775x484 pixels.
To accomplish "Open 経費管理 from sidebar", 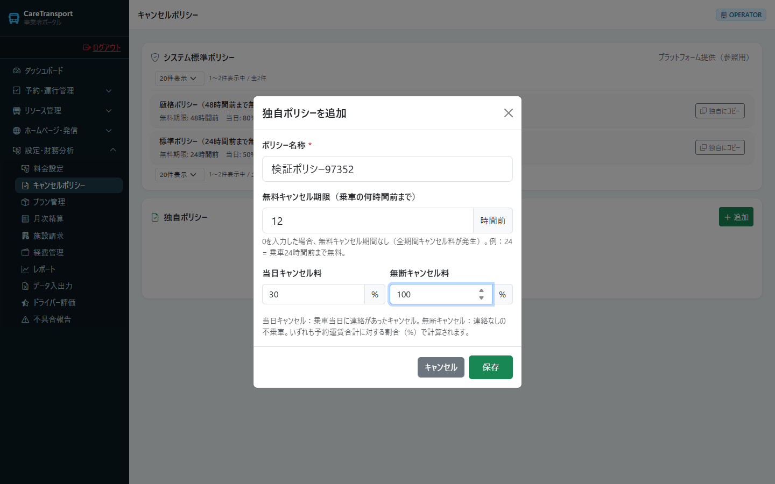I will [x=69, y=252].
